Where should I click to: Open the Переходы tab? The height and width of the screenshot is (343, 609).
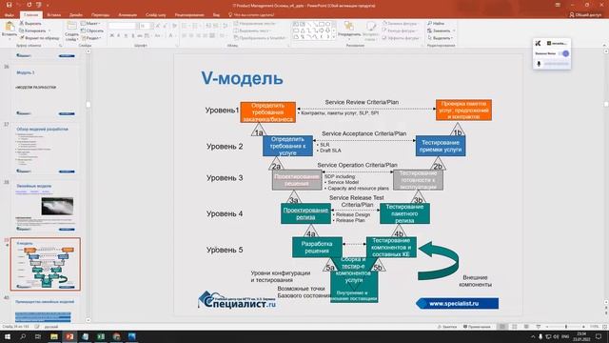[100, 15]
